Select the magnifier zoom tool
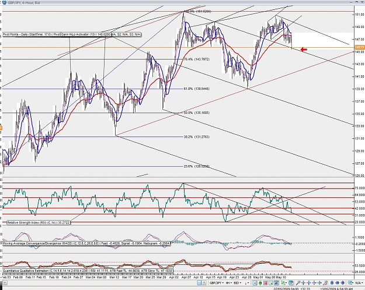365x290 pixels. point(298,283)
